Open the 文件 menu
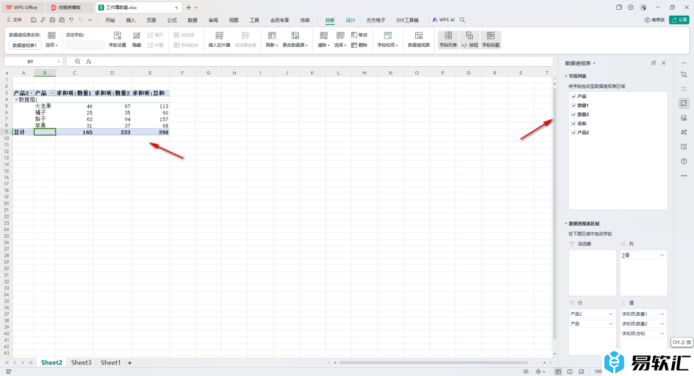694x376 pixels. [x=14, y=20]
